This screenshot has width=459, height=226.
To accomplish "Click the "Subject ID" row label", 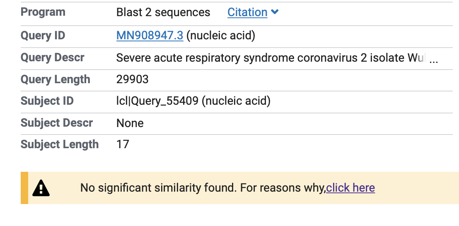I will (x=47, y=101).
